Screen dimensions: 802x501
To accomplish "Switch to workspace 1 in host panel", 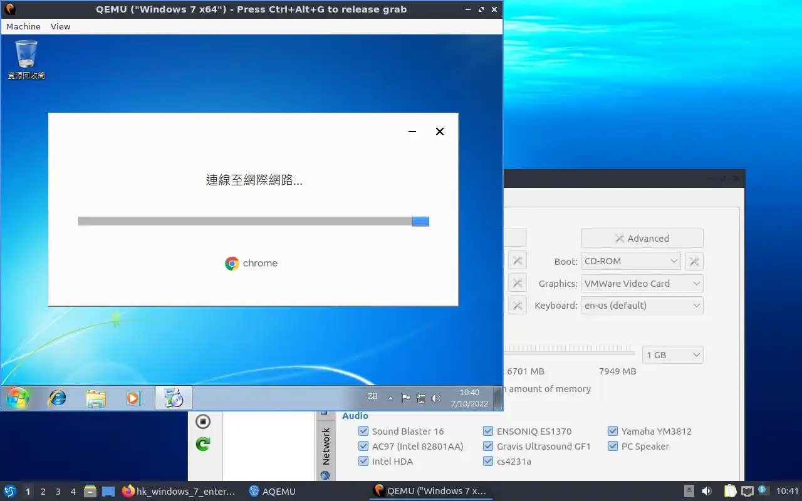I will coord(28,492).
